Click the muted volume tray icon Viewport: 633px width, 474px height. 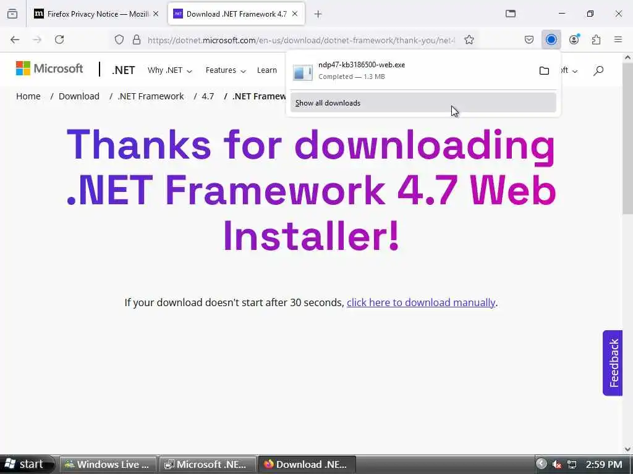point(557,464)
